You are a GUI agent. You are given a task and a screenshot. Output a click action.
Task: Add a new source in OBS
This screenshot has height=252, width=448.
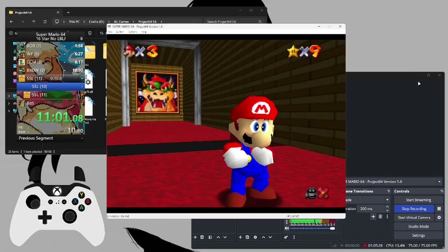coord(240,237)
